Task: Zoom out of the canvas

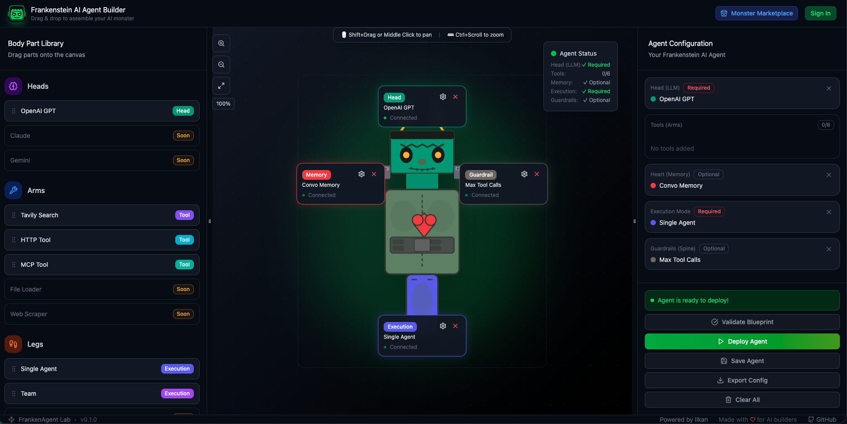Action: tap(221, 64)
